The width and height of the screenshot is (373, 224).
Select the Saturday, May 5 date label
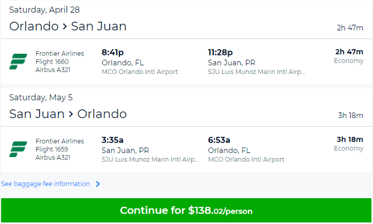[x=41, y=97]
